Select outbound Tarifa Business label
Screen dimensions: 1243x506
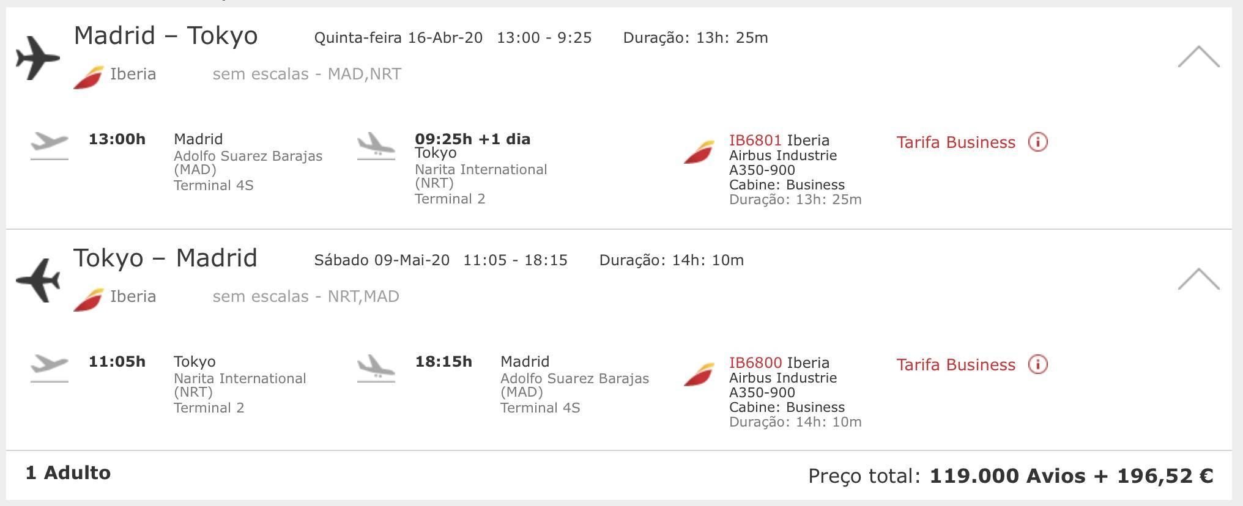[x=955, y=142]
